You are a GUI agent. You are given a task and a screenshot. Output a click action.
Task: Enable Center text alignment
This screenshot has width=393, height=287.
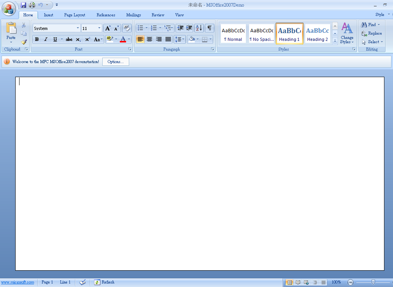[149, 39]
